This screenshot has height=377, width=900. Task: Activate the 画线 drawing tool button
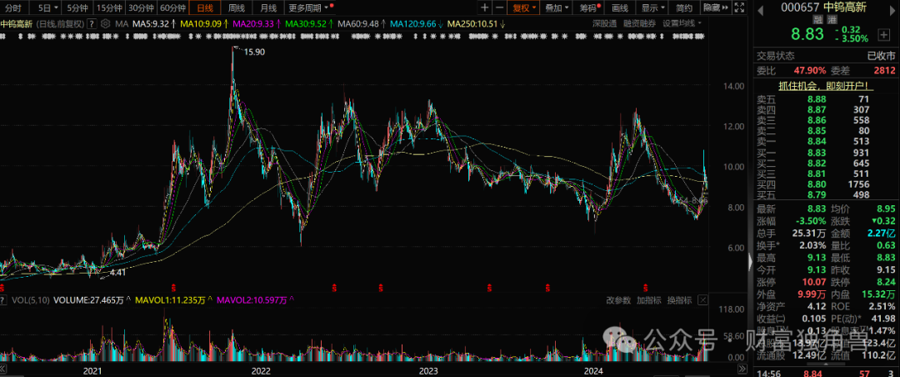[x=620, y=8]
